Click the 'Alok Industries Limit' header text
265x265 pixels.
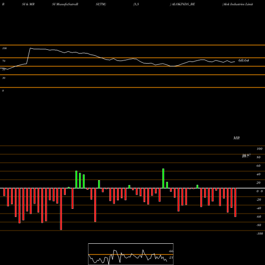[237, 4]
